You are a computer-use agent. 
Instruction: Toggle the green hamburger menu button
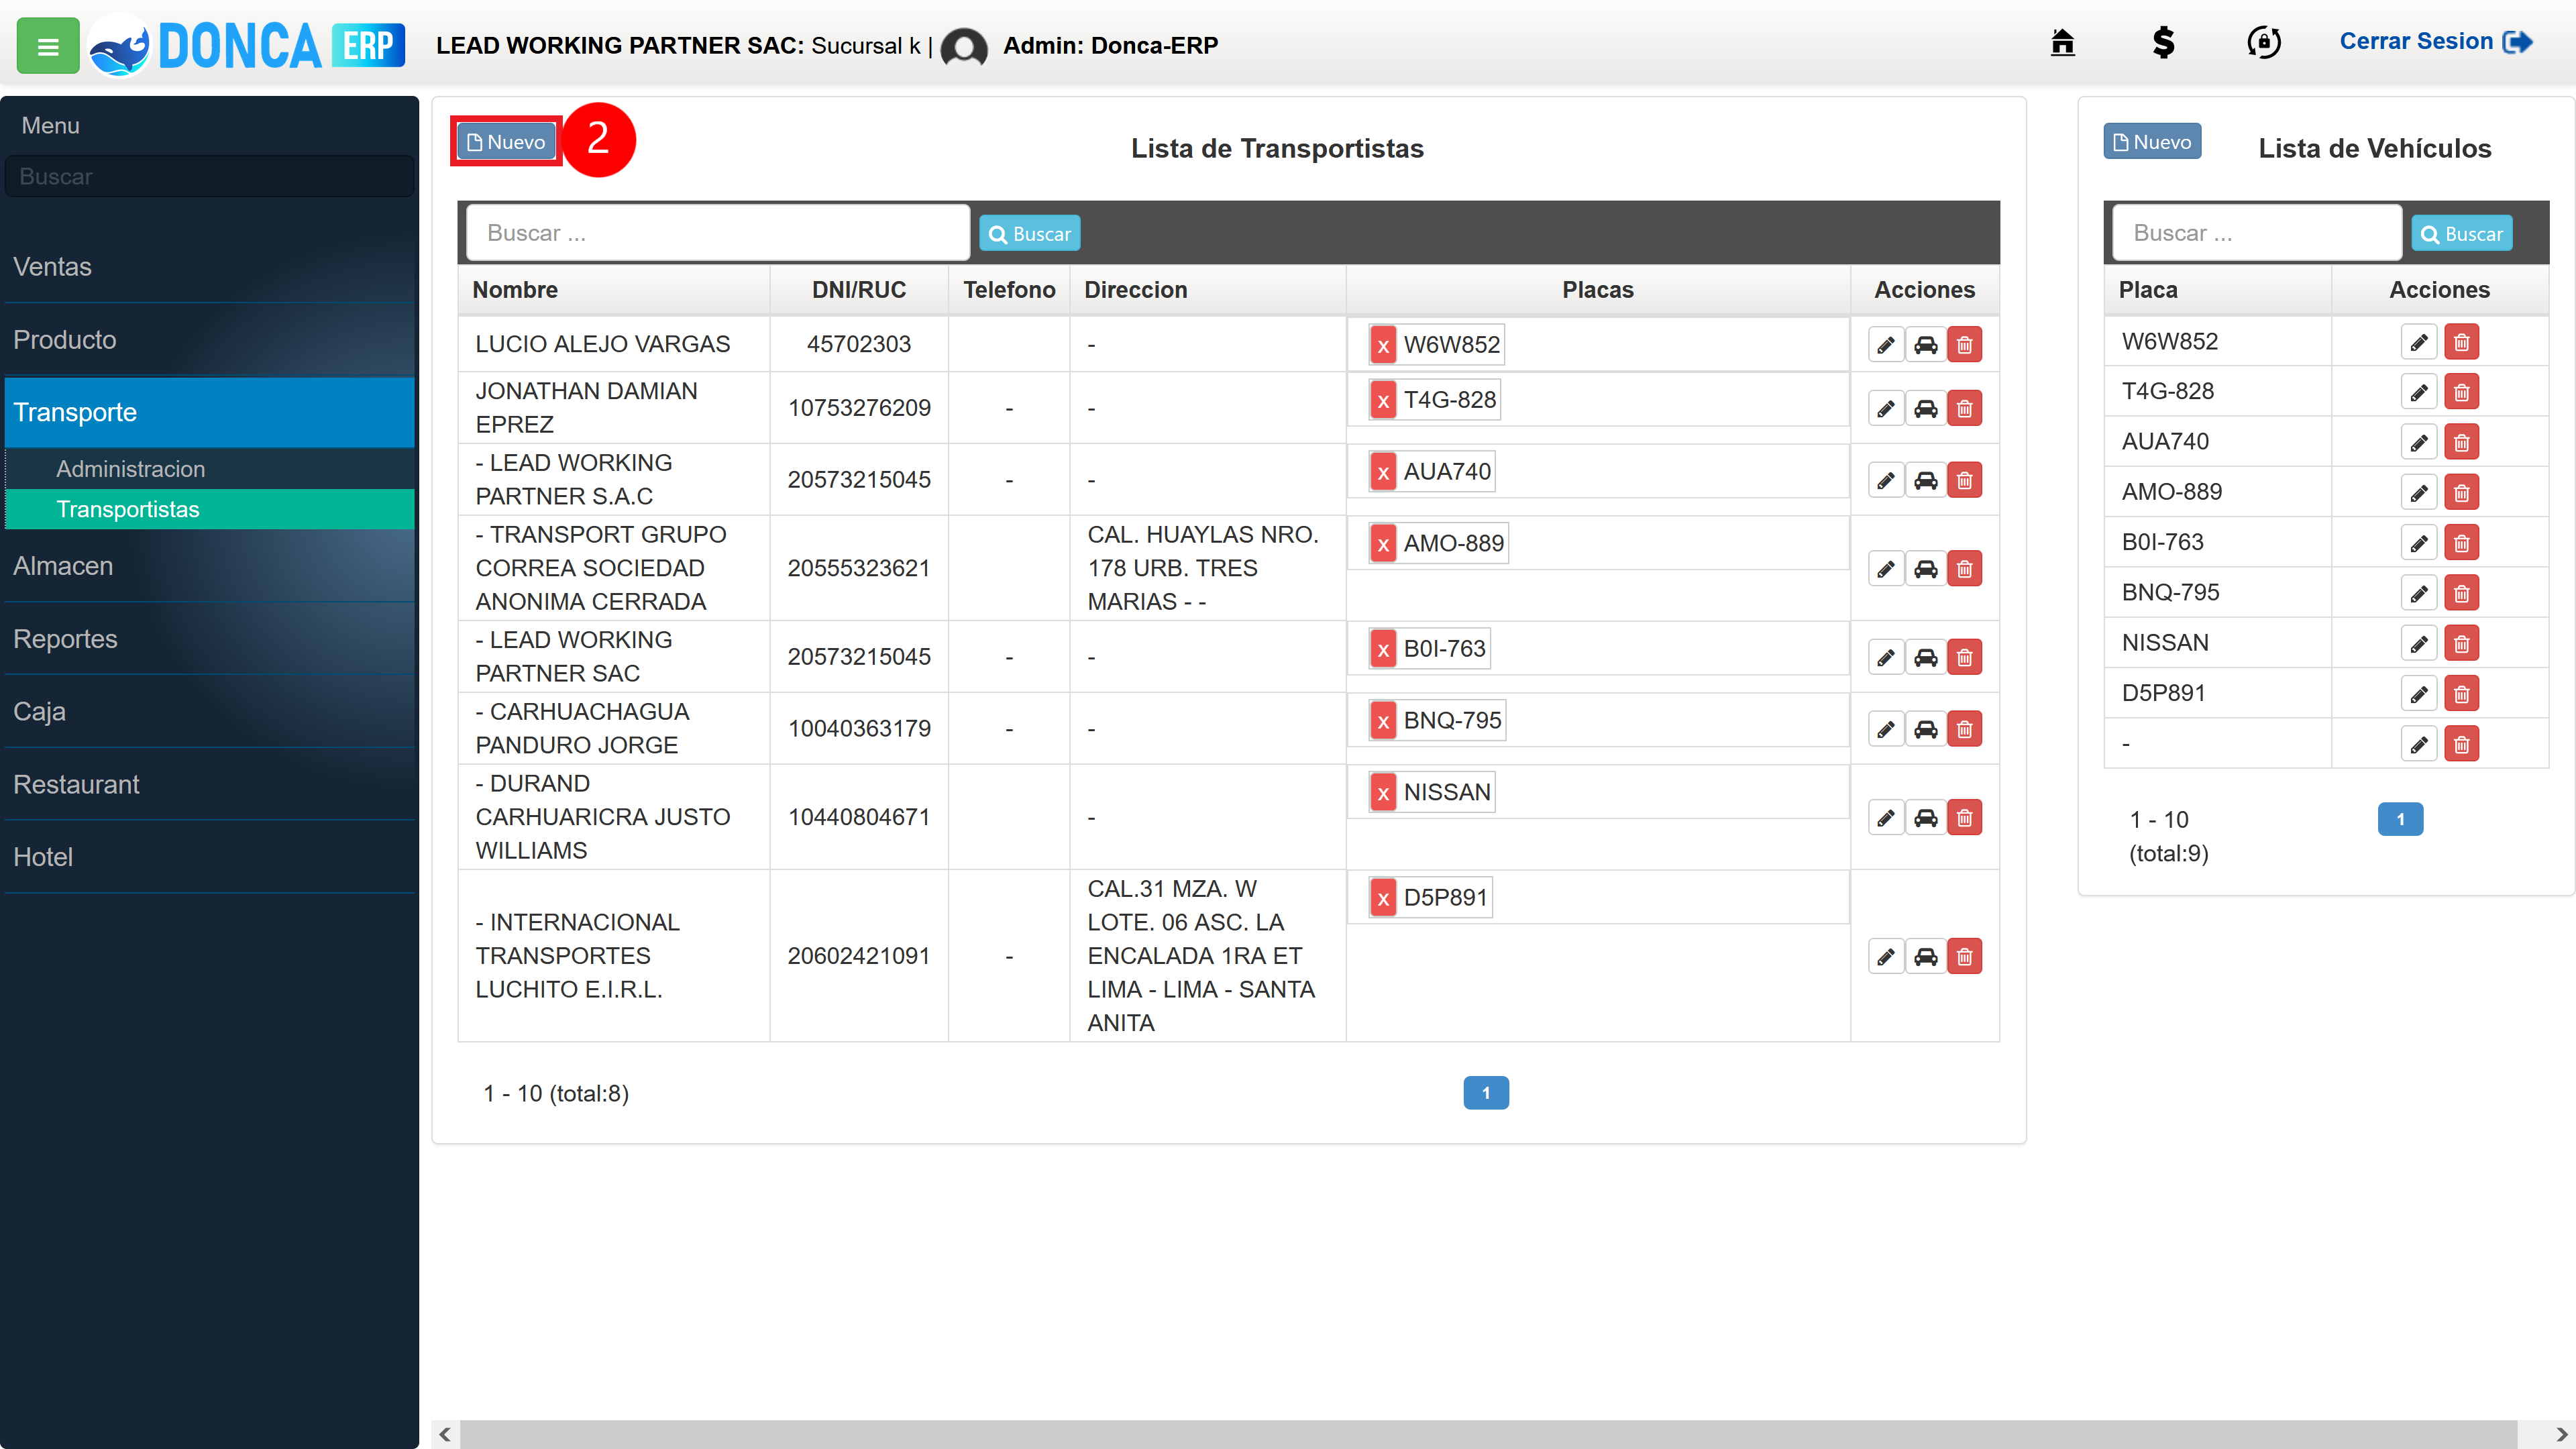point(47,46)
